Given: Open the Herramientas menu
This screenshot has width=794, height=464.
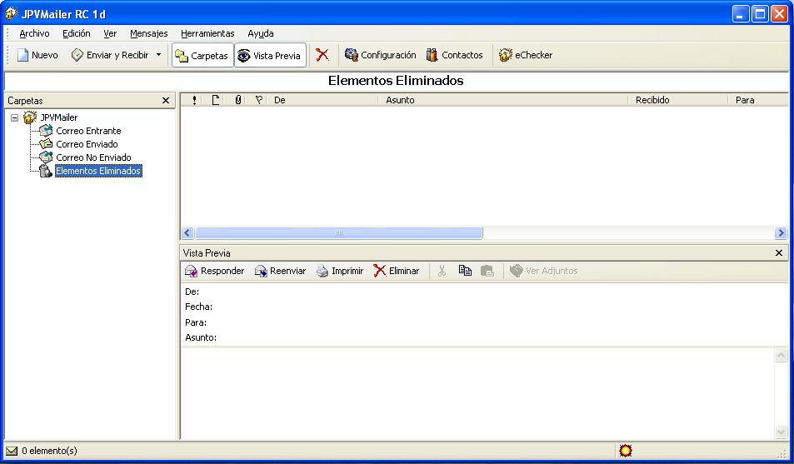Looking at the screenshot, I should click(207, 33).
